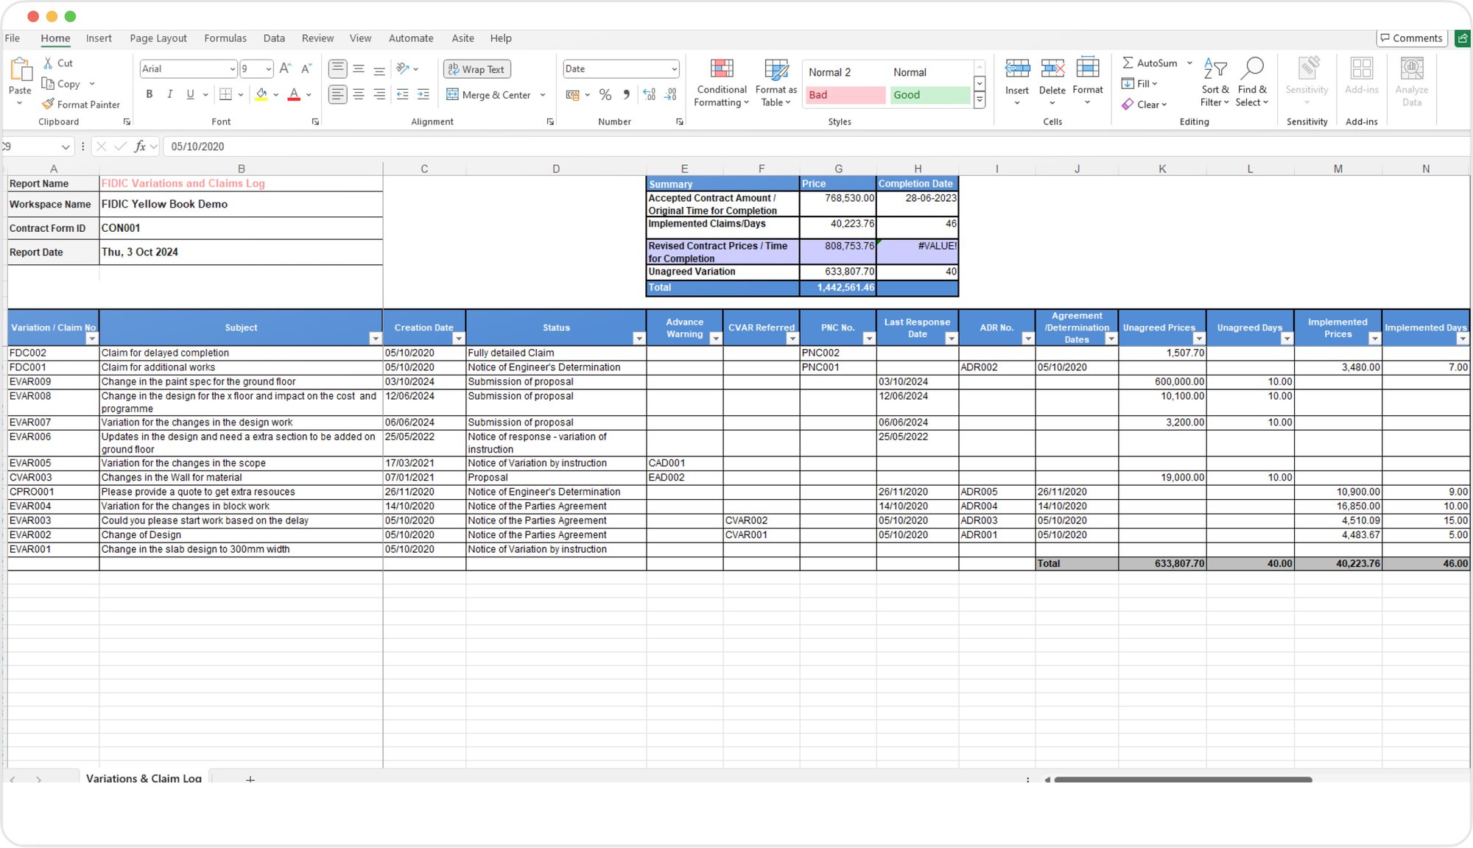Toggle Bold formatting on selected cell

149,93
